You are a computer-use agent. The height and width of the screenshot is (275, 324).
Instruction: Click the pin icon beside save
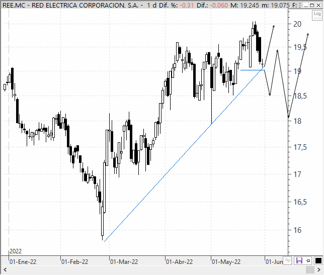[308, 261]
